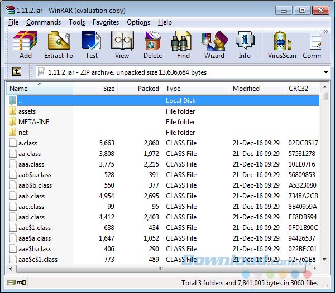335x293 pixels.
Task: Click the horizontal scrollbar thumb
Action: [x=161, y=268]
